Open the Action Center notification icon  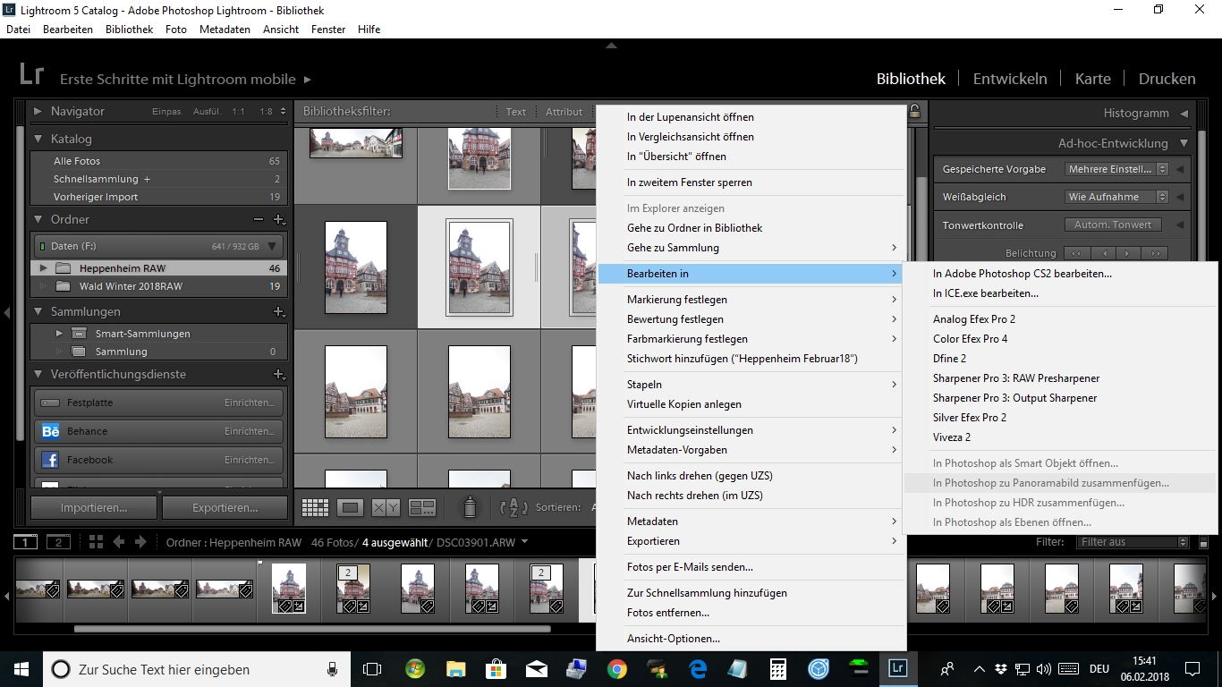[1192, 669]
